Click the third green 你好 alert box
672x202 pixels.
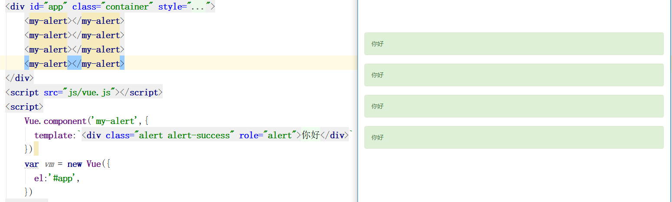(514, 106)
